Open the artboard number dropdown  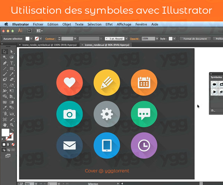[59, 184]
